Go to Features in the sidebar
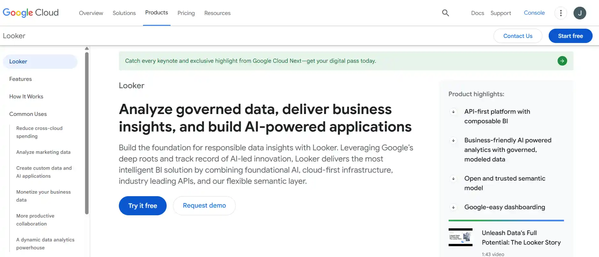The image size is (599, 257). tap(20, 79)
